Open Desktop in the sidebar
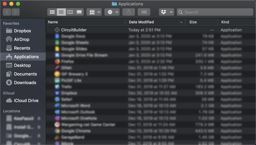The image size is (256, 145). 23,65
